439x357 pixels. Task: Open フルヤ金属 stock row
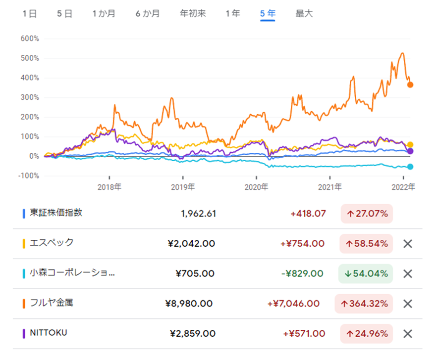click(x=218, y=304)
